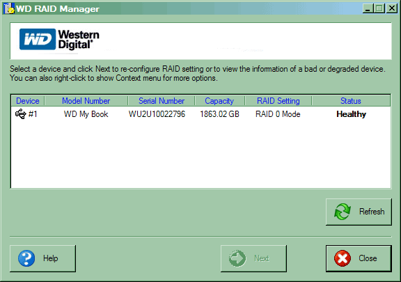
Task: Sort by Status column header
Action: click(x=351, y=101)
